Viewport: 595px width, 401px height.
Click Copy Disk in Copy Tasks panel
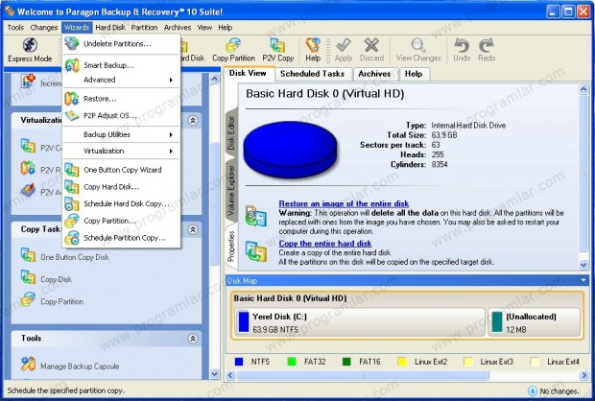point(57,279)
